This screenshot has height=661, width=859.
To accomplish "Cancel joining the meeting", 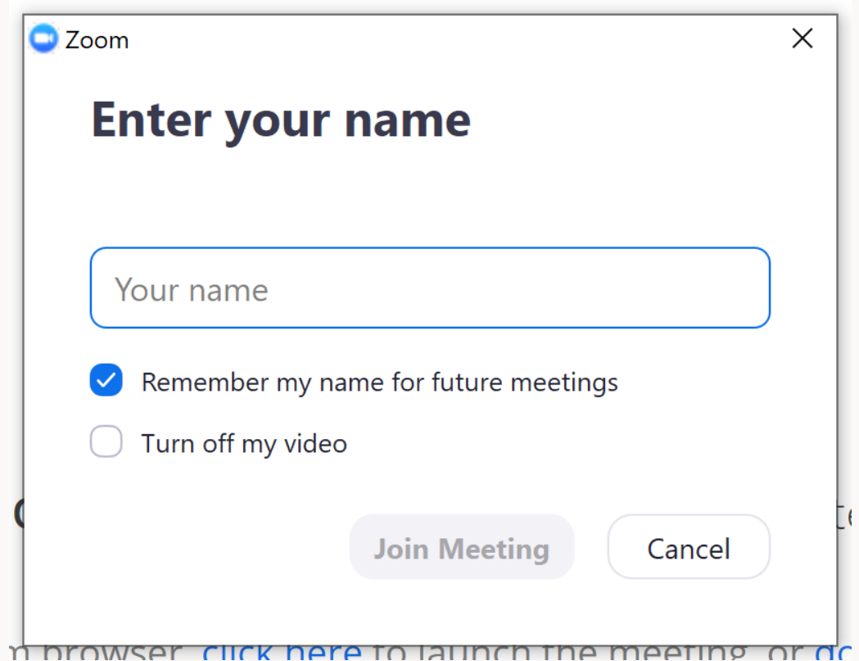I will pyautogui.click(x=689, y=547).
